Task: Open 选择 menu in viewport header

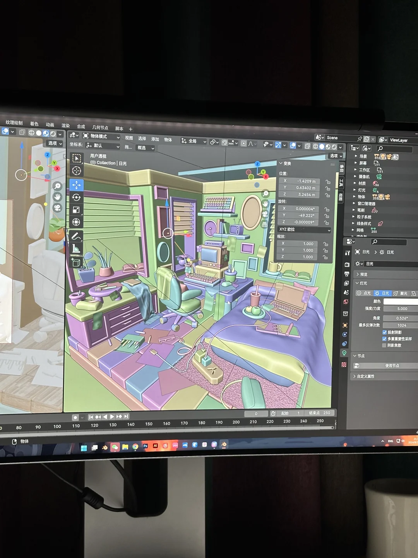Action: 142,138
